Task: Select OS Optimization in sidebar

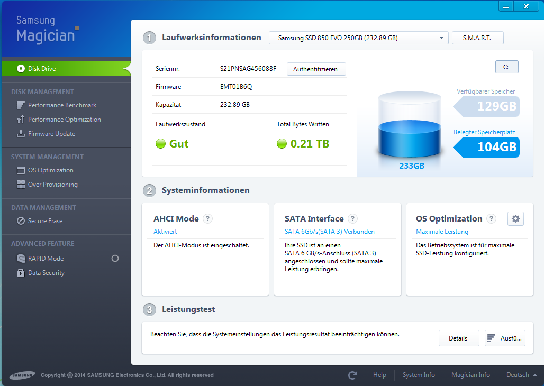Action: (x=51, y=170)
